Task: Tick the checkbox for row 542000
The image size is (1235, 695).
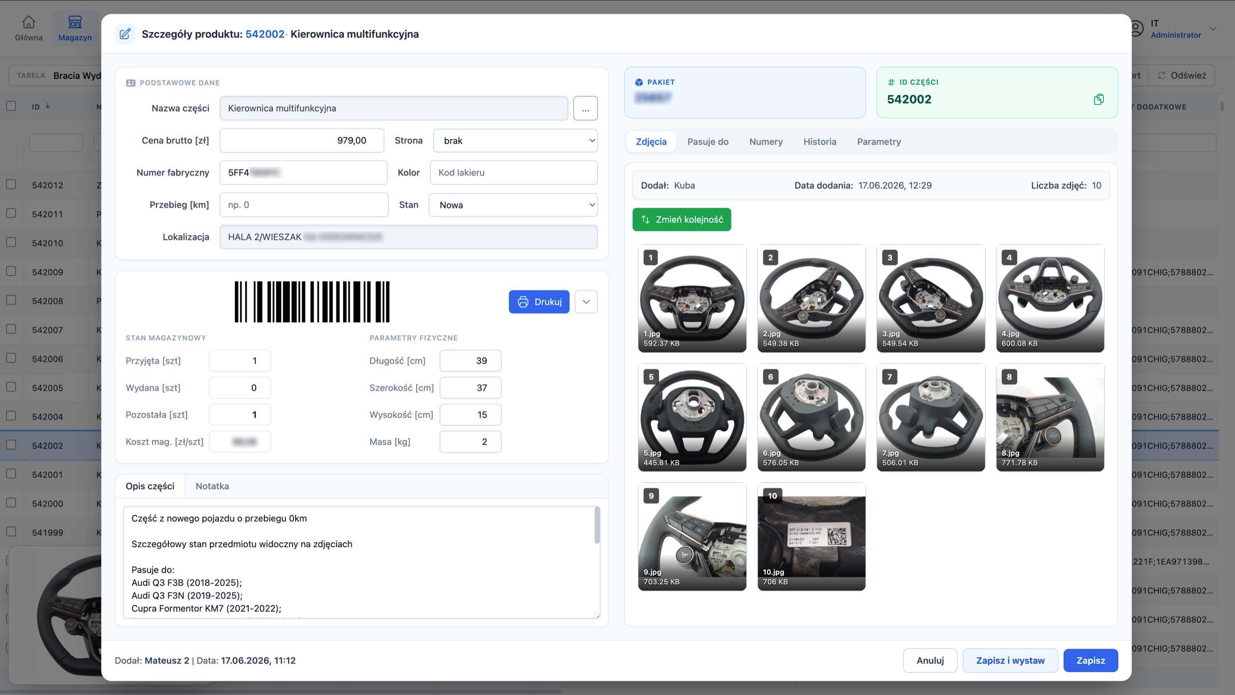Action: (x=11, y=502)
